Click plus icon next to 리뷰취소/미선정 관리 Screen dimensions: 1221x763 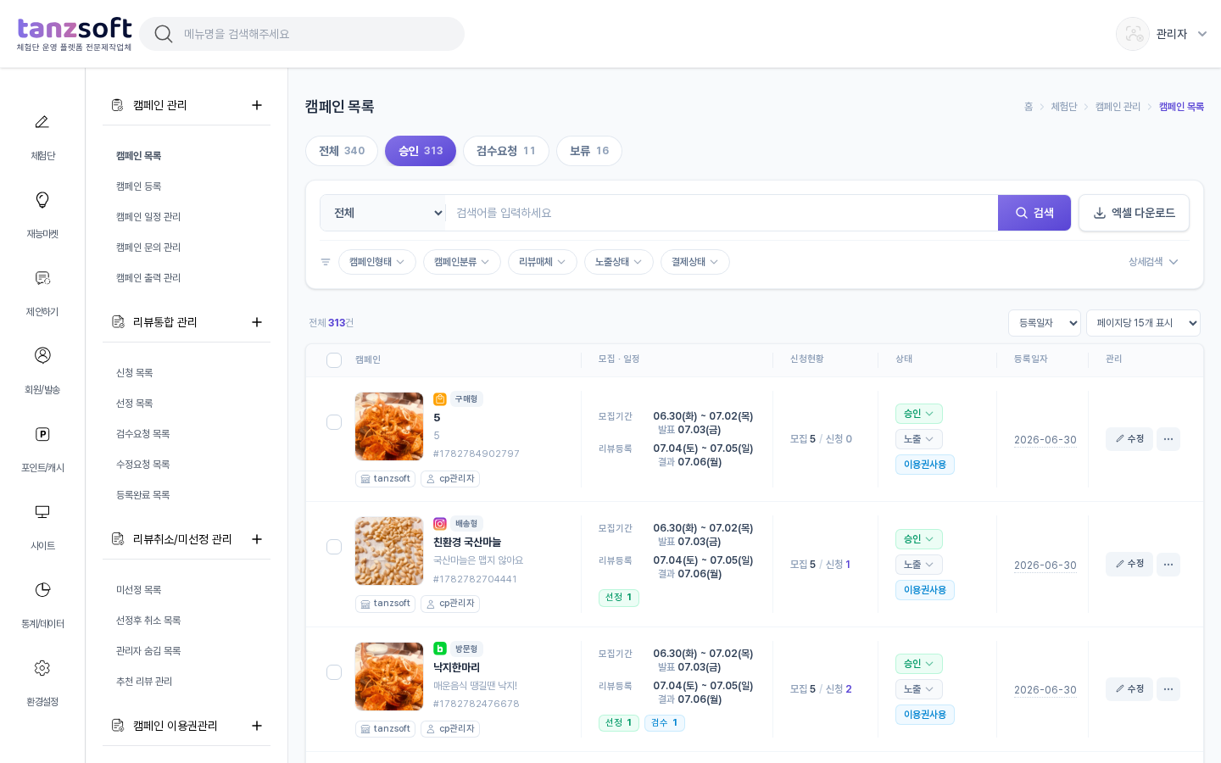pyautogui.click(x=257, y=539)
